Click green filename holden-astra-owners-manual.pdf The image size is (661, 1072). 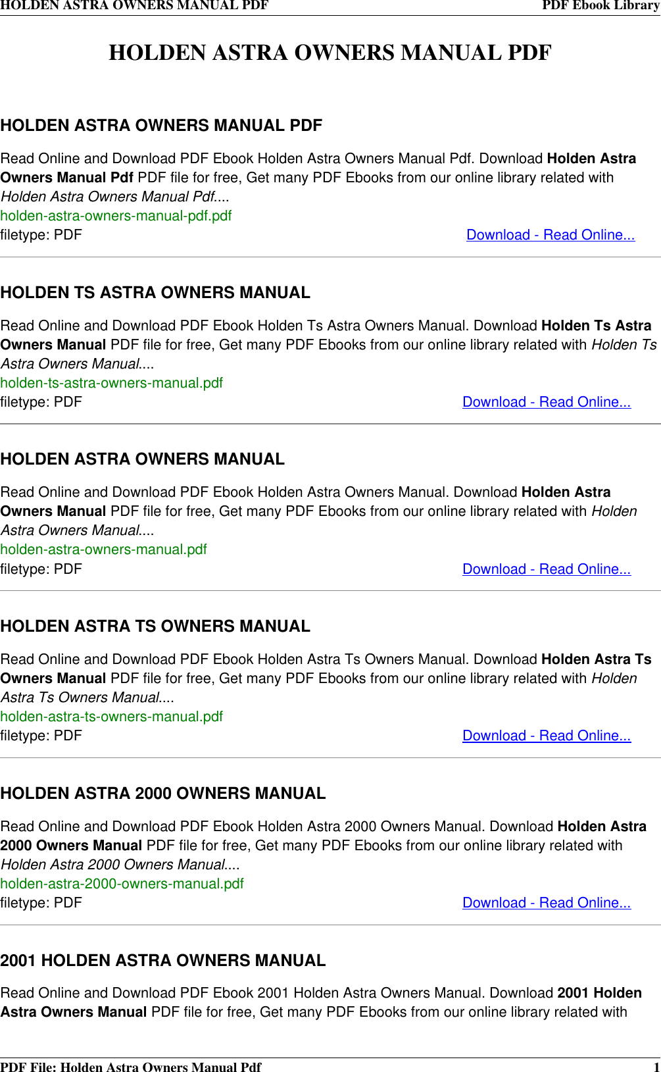click(x=103, y=549)
